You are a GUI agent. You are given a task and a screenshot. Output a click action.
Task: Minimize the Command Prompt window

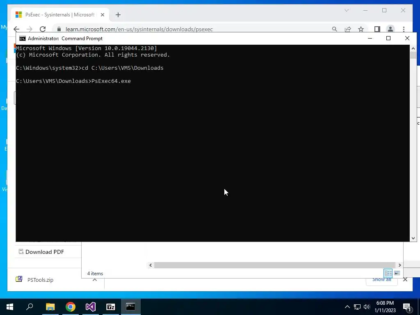(x=370, y=38)
